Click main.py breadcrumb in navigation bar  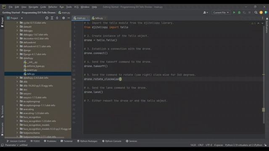pyautogui.click(x=64, y=13)
